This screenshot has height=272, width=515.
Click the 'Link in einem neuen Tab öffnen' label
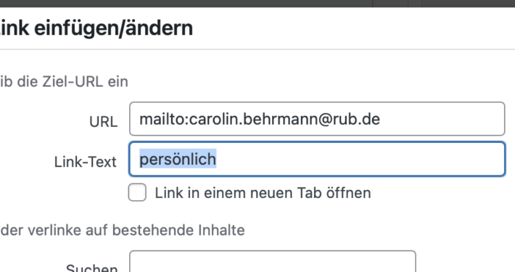tap(263, 193)
